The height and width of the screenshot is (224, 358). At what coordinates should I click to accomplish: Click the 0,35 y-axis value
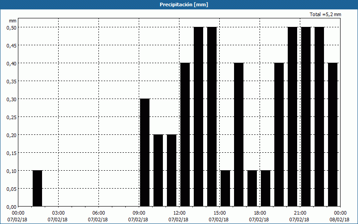click(11, 82)
